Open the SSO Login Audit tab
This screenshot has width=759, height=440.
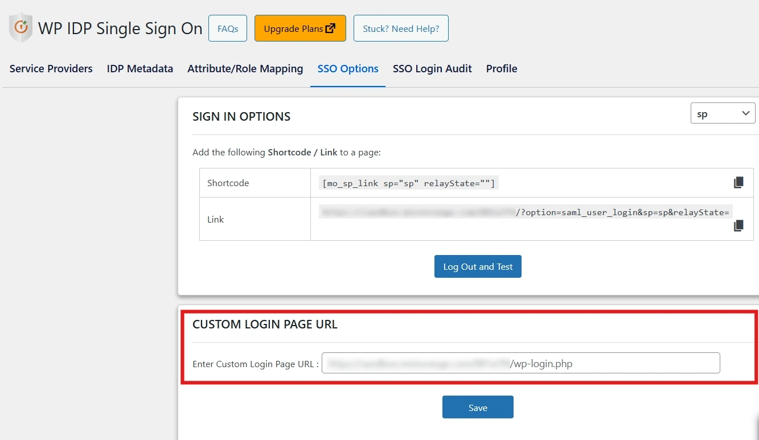(432, 69)
